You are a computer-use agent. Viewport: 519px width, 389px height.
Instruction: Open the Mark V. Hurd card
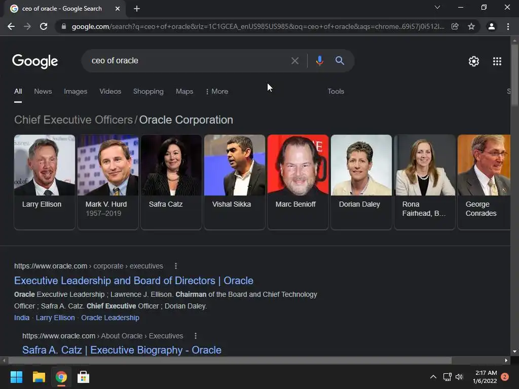[108, 182]
